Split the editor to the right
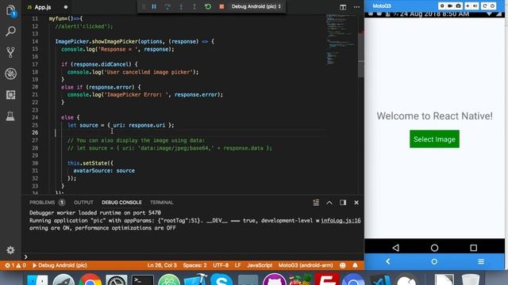This screenshot has width=508, height=285. pyautogui.click(x=343, y=7)
